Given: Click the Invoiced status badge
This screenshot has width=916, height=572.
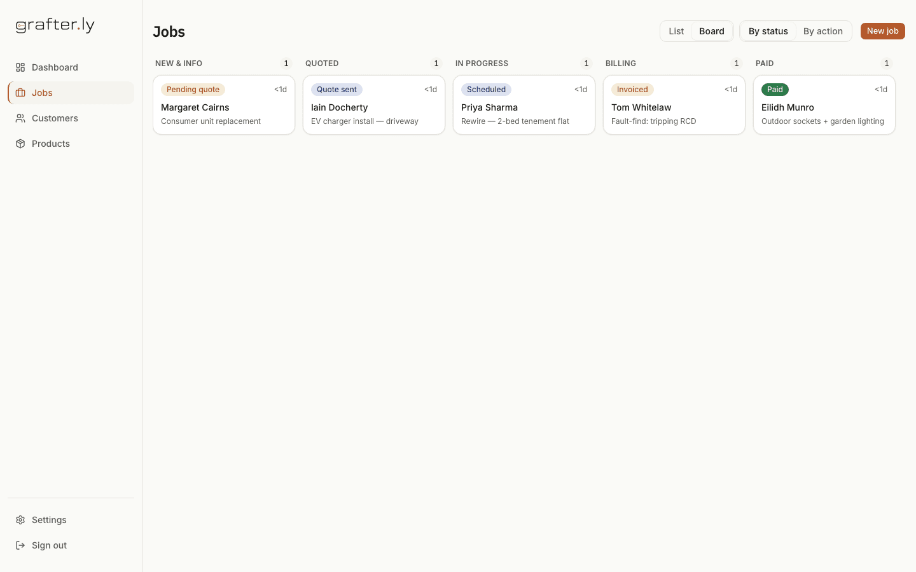Looking at the screenshot, I should tap(632, 90).
